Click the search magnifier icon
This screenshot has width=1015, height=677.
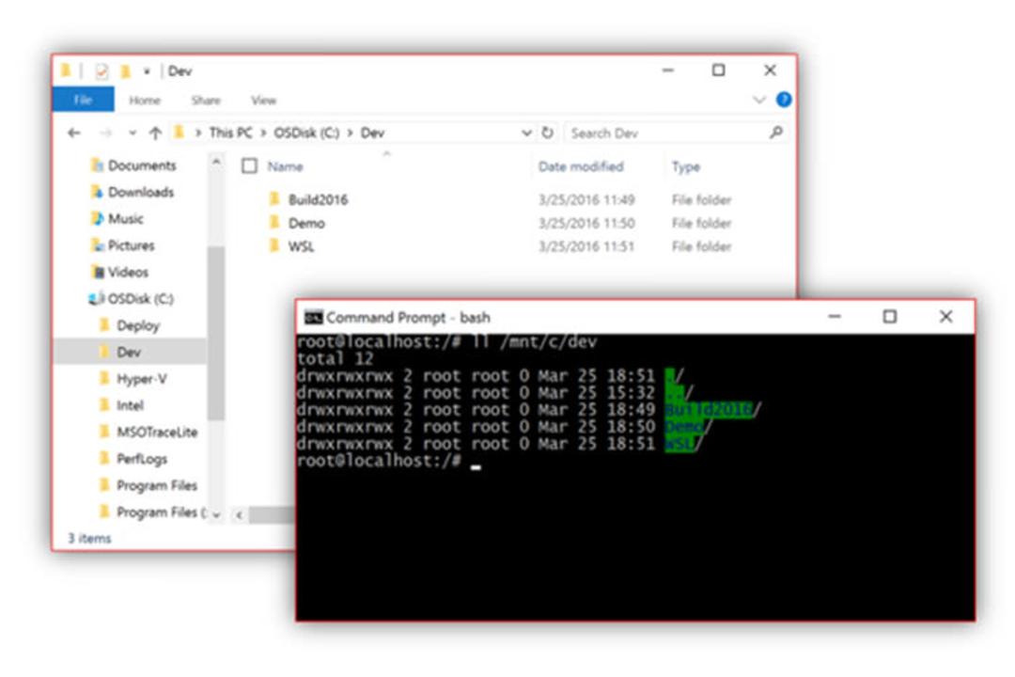point(775,133)
